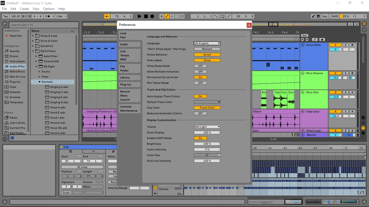Toggle the Computer MIDI Keyboard icon
This screenshot has width=369, height=207.
click(x=318, y=16)
